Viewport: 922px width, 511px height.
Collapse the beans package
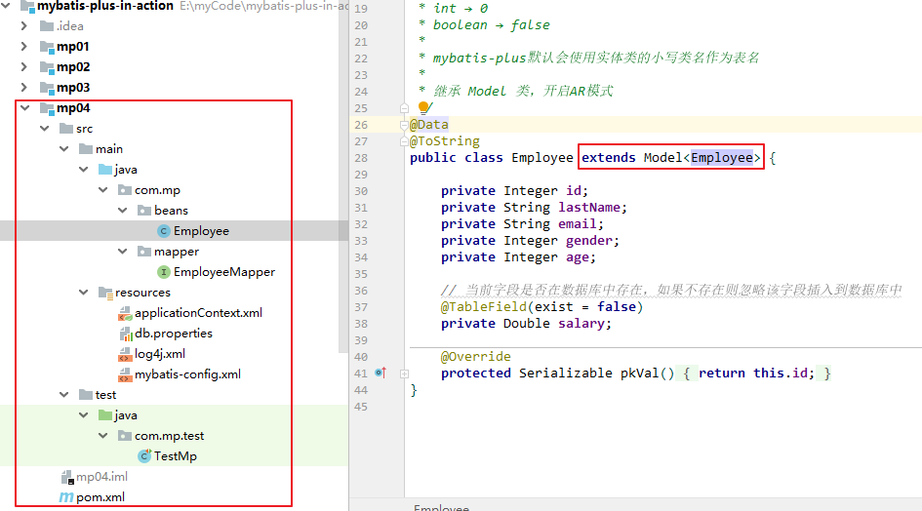122,211
